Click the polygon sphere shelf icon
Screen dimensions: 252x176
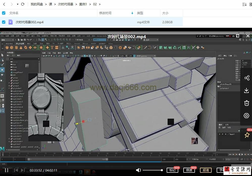pyautogui.click(x=7, y=47)
